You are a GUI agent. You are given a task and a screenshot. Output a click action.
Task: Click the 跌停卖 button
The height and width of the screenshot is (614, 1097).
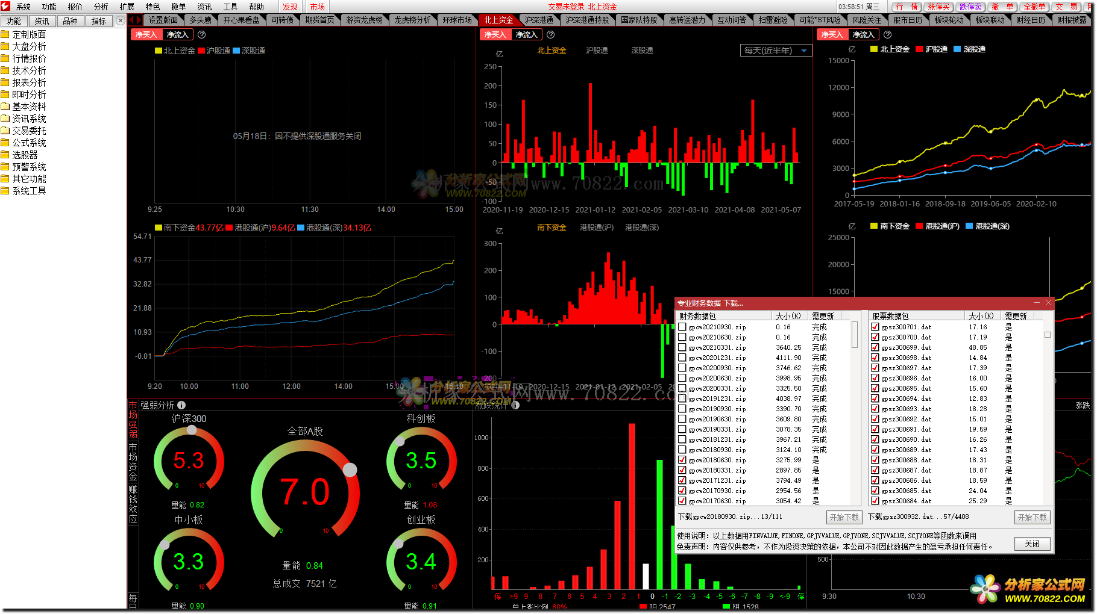coord(970,7)
